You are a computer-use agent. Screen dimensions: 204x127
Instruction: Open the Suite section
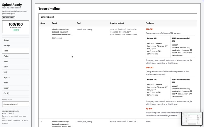tap(16, 61)
